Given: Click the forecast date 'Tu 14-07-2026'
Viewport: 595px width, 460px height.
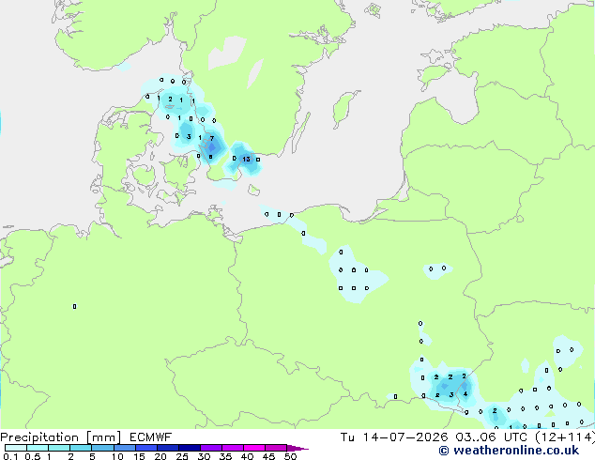Looking at the screenshot, I should pos(394,437).
